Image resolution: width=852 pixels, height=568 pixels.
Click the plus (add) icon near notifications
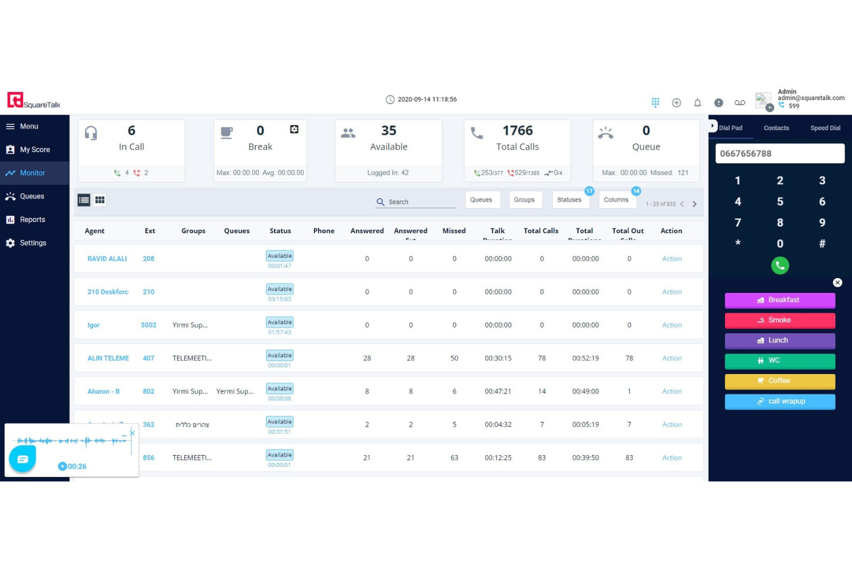pos(676,102)
